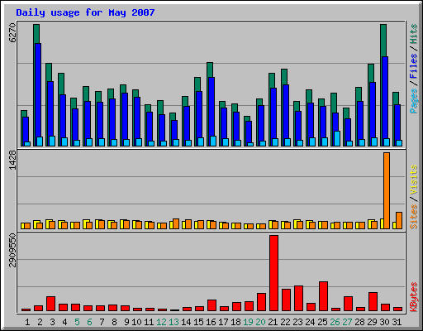The image size is (423, 331).
Task: Click green weekend day label 19
Action: (x=248, y=322)
